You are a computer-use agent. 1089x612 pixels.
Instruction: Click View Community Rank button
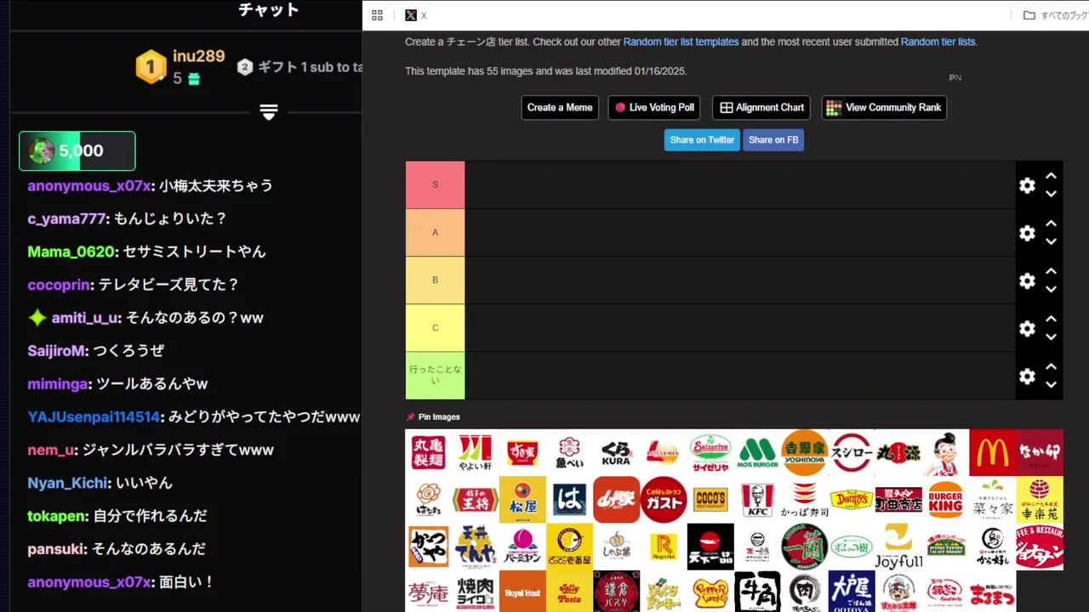(x=884, y=108)
